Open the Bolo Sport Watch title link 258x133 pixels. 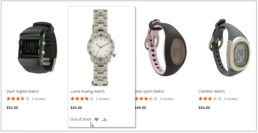[150, 91]
